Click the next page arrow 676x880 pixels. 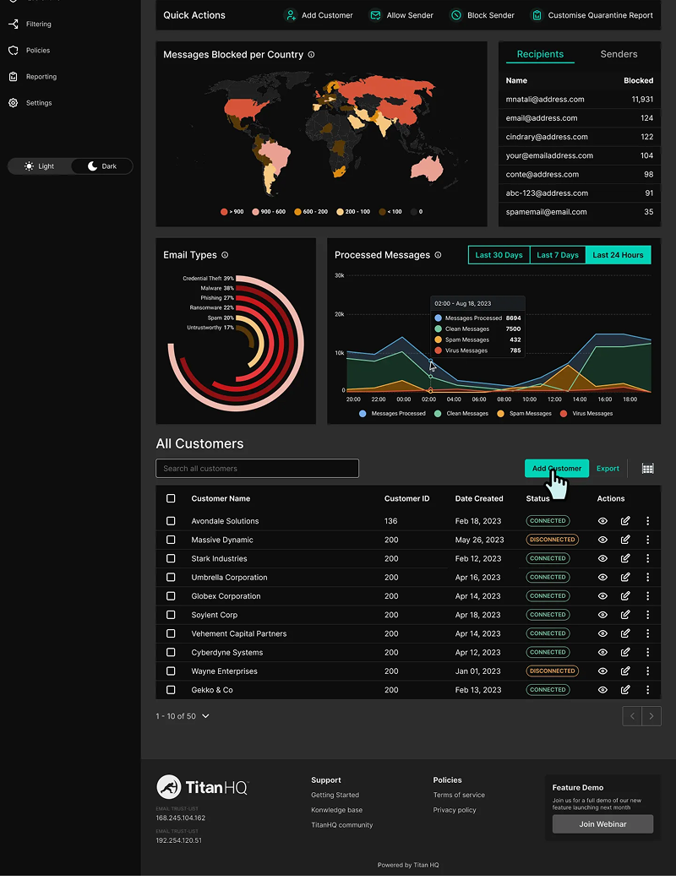click(651, 716)
